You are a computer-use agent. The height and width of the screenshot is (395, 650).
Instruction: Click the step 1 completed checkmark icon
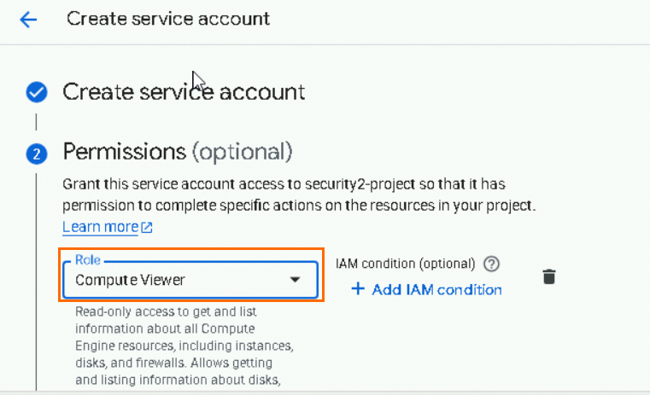click(x=36, y=92)
